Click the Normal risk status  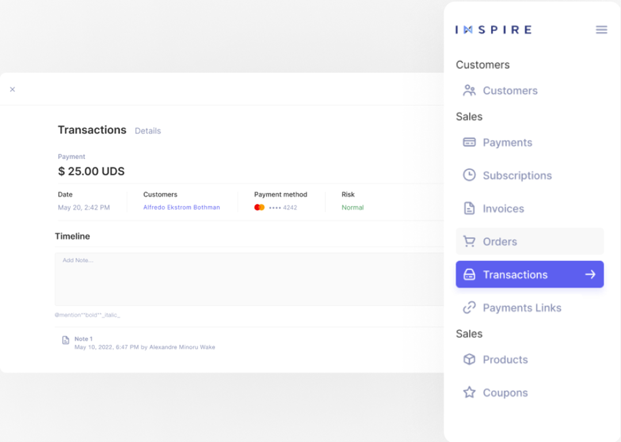click(x=352, y=207)
